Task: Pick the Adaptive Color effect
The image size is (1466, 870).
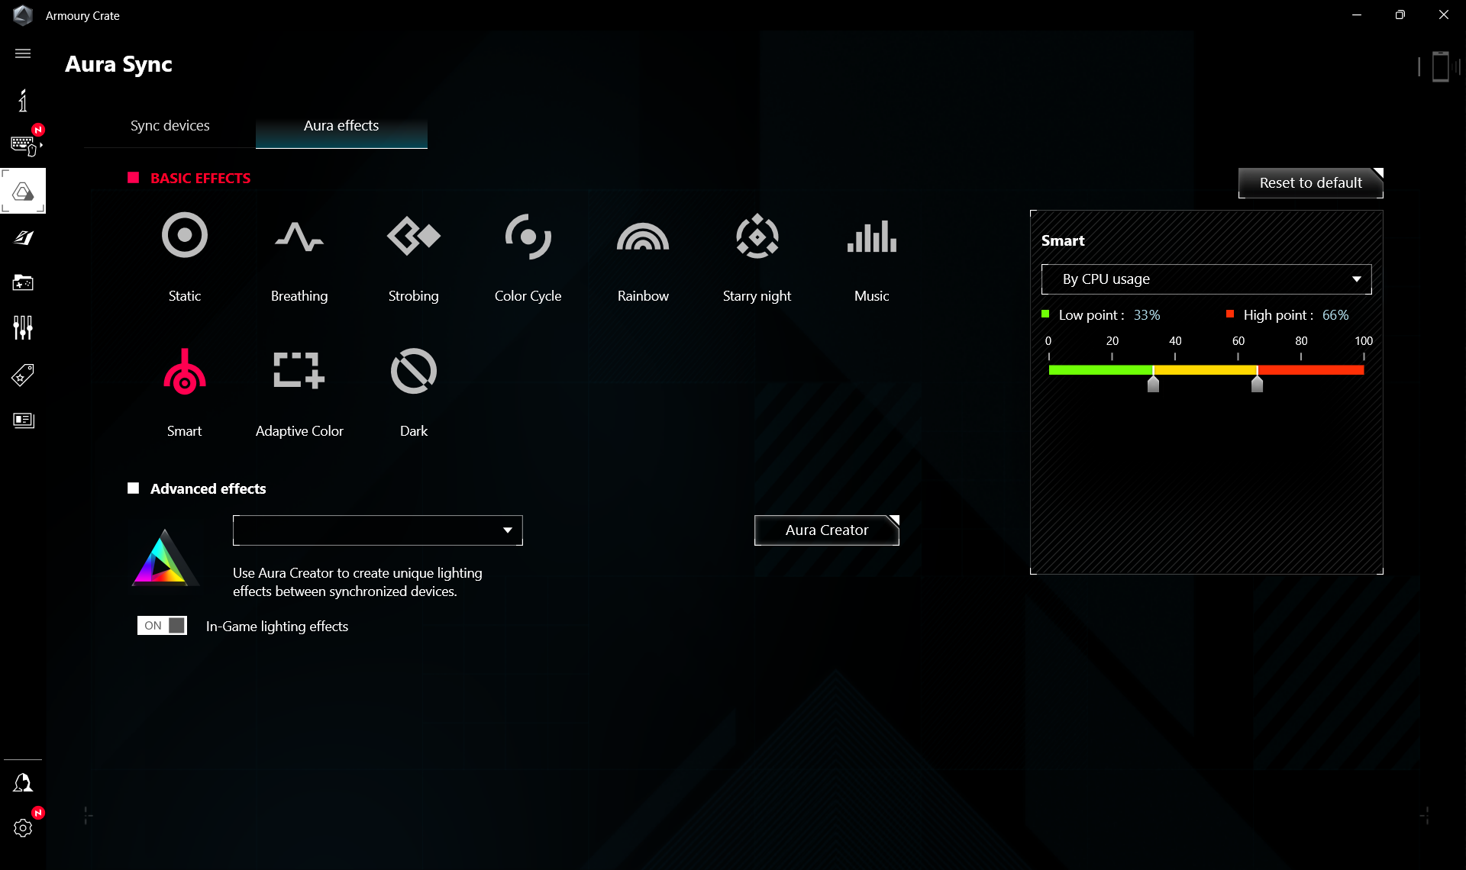Action: [x=299, y=370]
